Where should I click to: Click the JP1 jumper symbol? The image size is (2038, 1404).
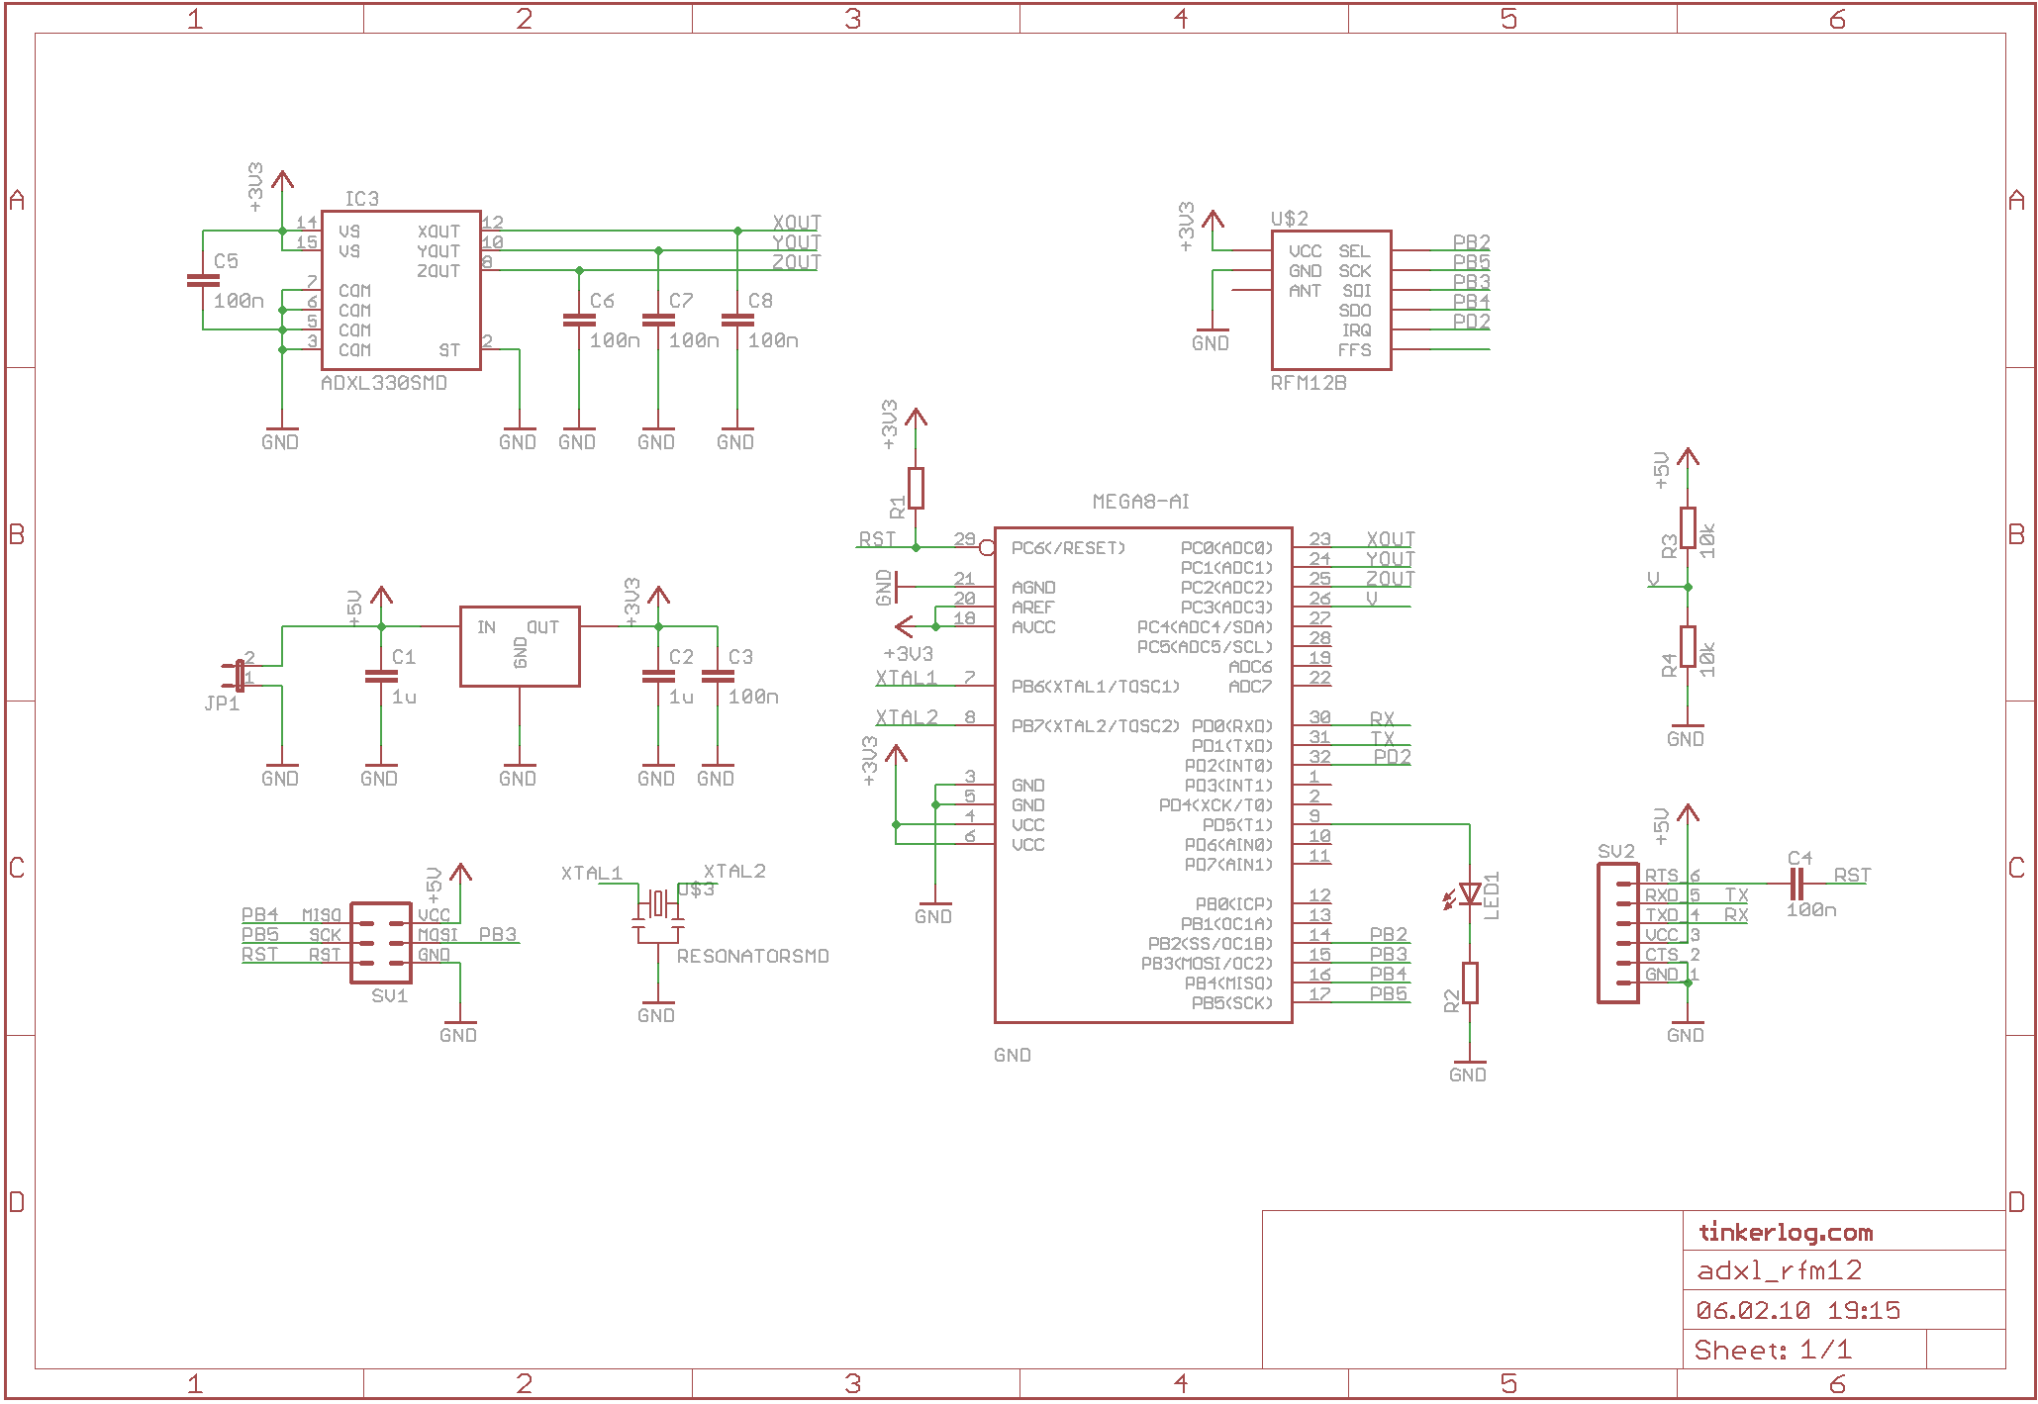(240, 676)
